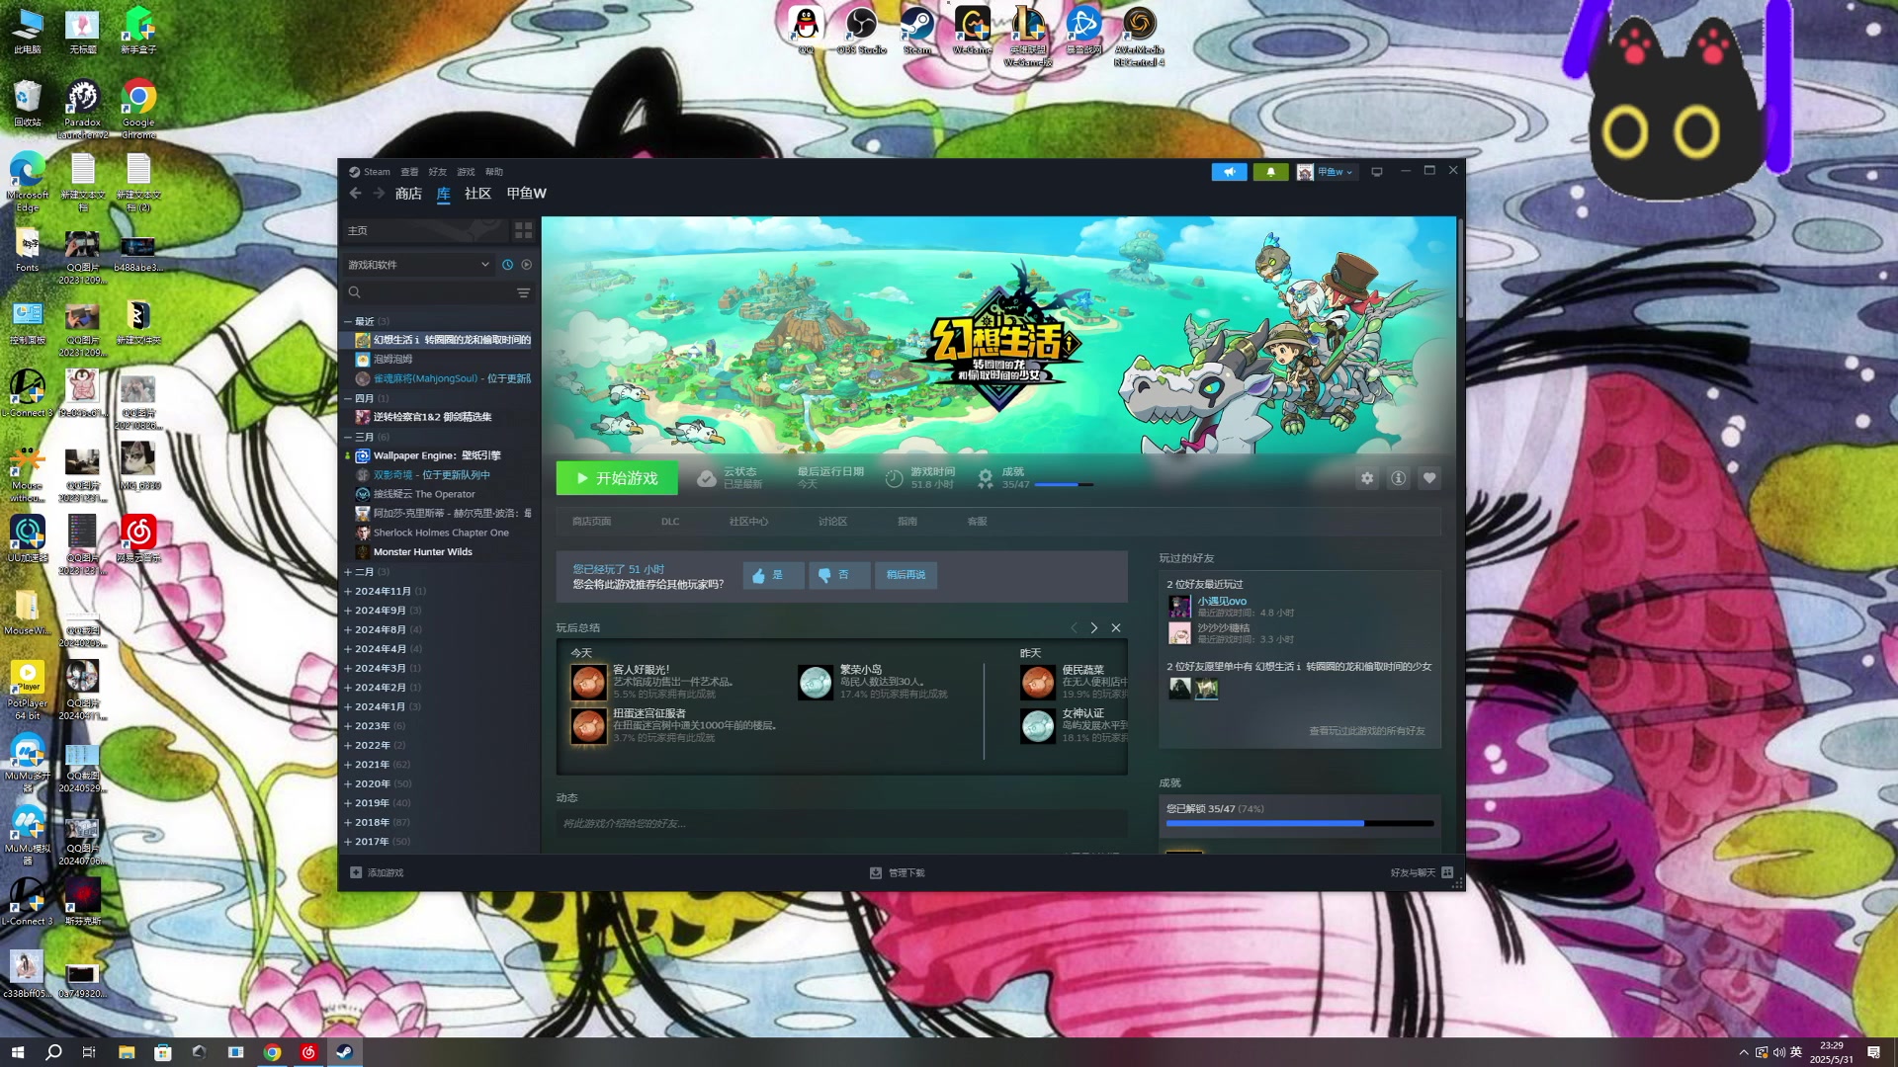Screen dimensions: 1898x1067
Task: Go to the 社区 tab
Action: [x=477, y=194]
